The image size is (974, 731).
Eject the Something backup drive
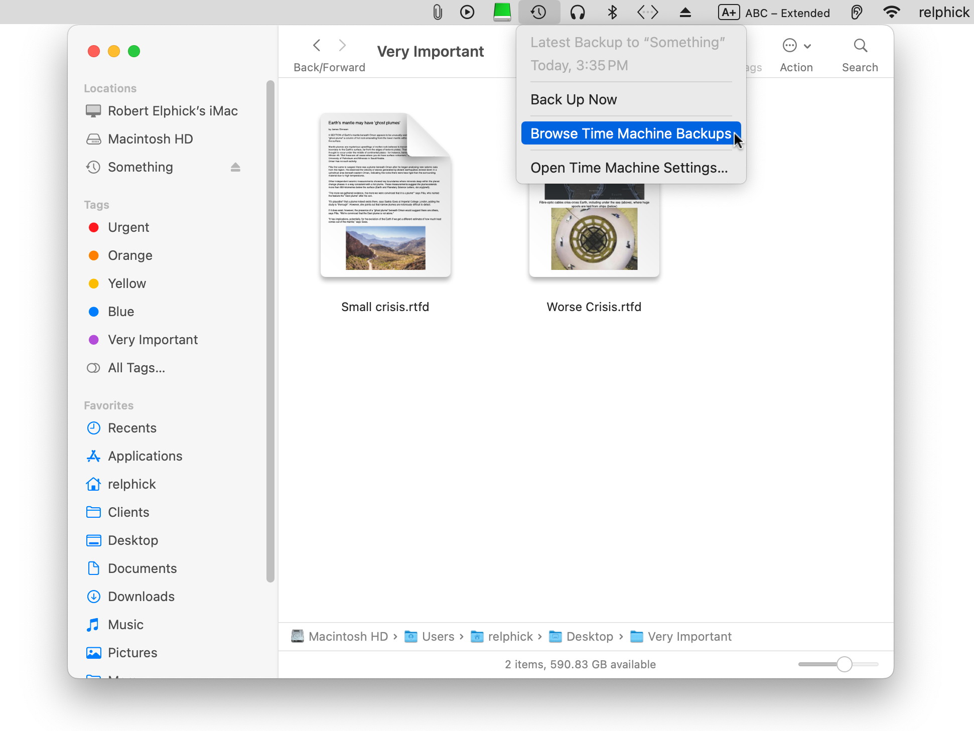coord(235,167)
